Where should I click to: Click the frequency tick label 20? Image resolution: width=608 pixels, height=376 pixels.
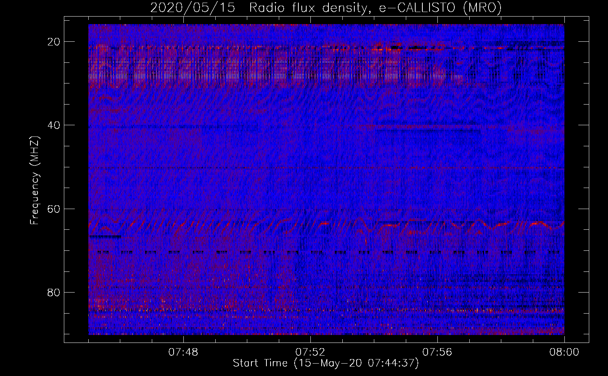54,42
